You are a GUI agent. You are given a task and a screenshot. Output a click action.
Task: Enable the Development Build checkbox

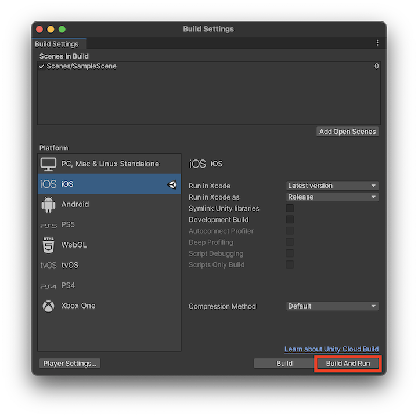(290, 219)
